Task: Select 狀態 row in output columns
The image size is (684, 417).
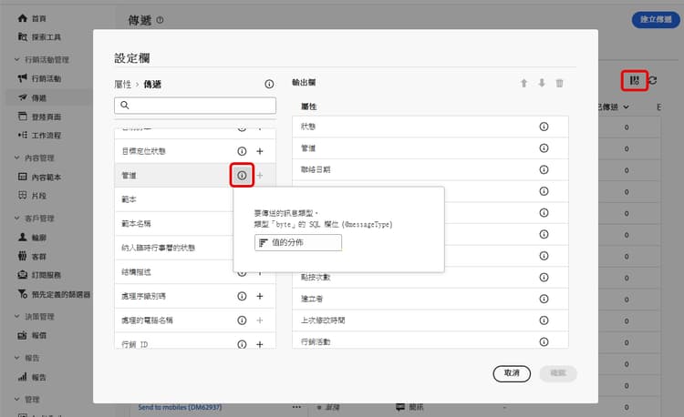Action: [430, 127]
